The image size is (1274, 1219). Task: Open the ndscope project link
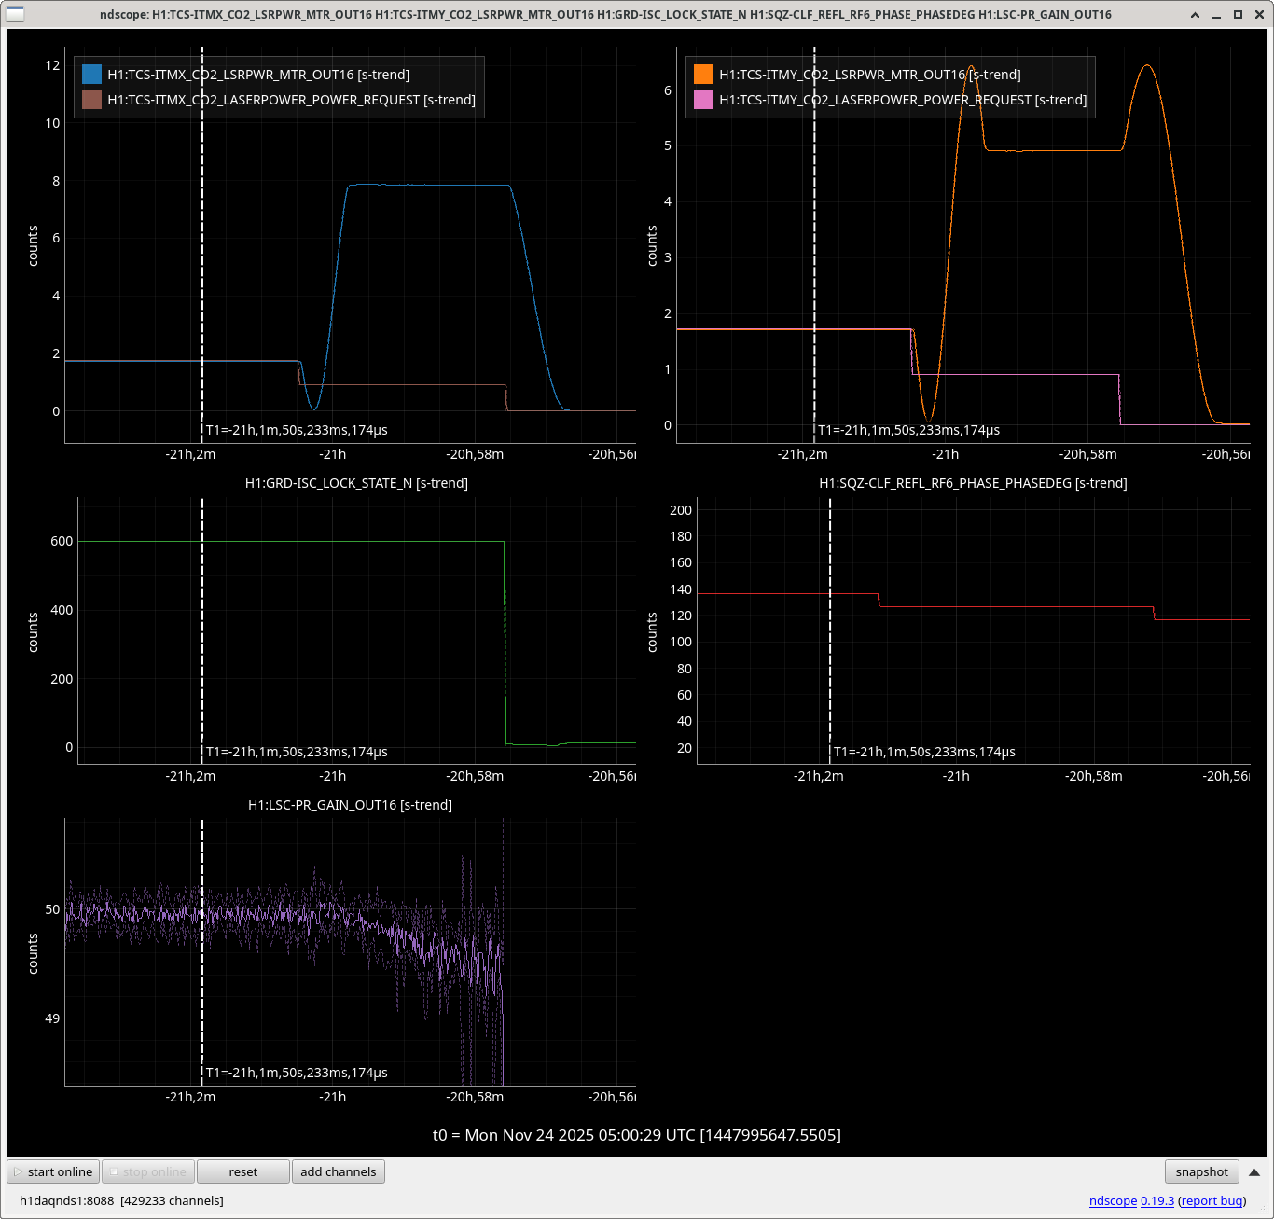point(1113,1200)
